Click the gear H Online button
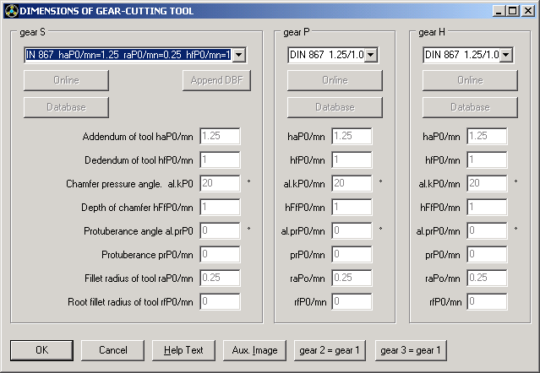The image size is (540, 373). 470,80
